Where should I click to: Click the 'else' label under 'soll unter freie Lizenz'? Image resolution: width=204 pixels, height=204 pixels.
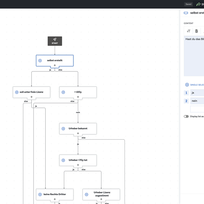click(x=26, y=101)
